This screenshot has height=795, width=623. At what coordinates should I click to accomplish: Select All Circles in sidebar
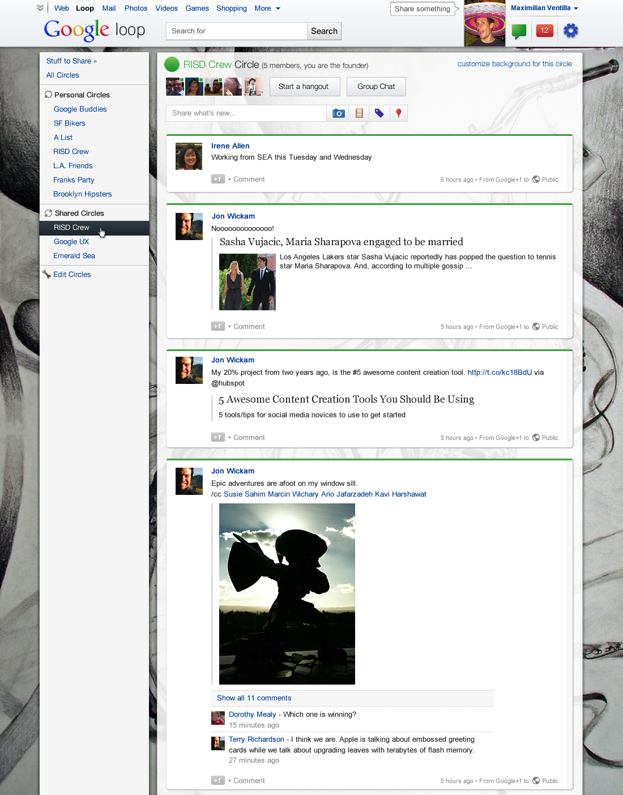[x=63, y=75]
